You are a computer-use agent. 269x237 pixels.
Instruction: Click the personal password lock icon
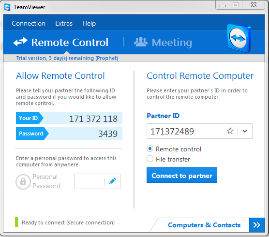tap(23, 182)
